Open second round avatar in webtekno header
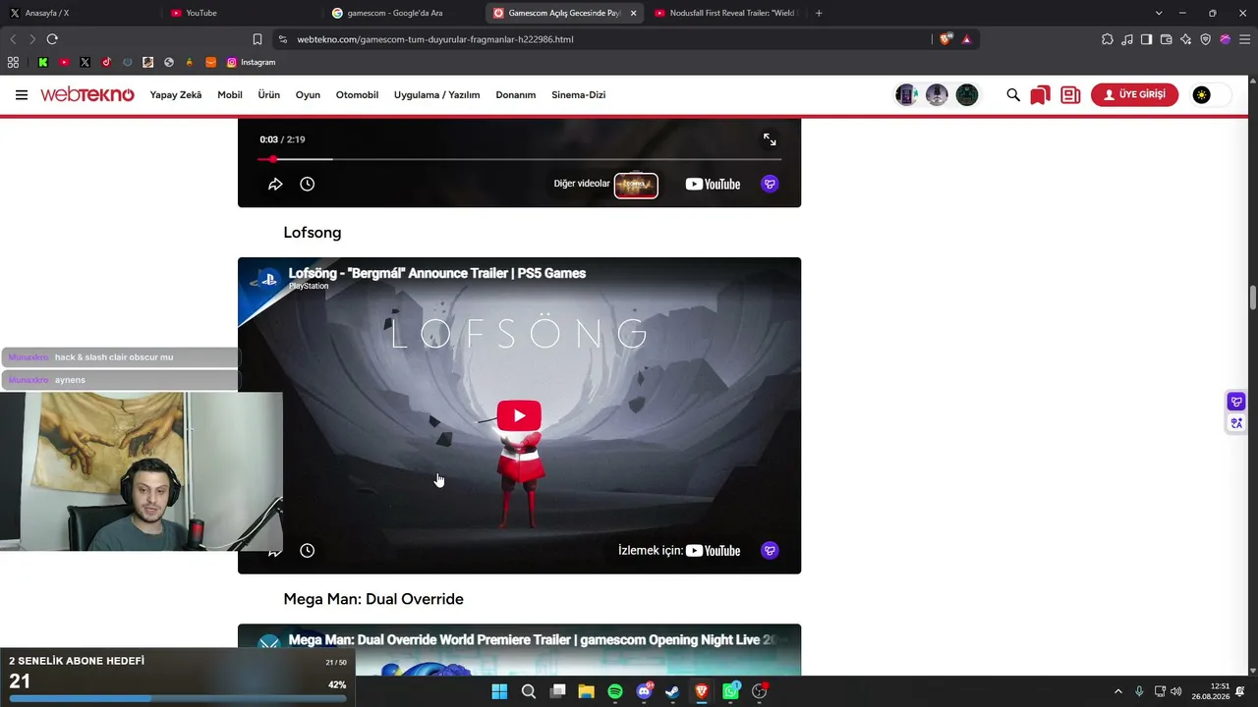This screenshot has height=707, width=1258. click(x=937, y=95)
